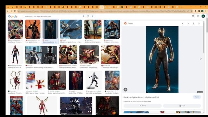Go back using the browser back arrow
Screen dimensions: 208x117
[8, 11]
